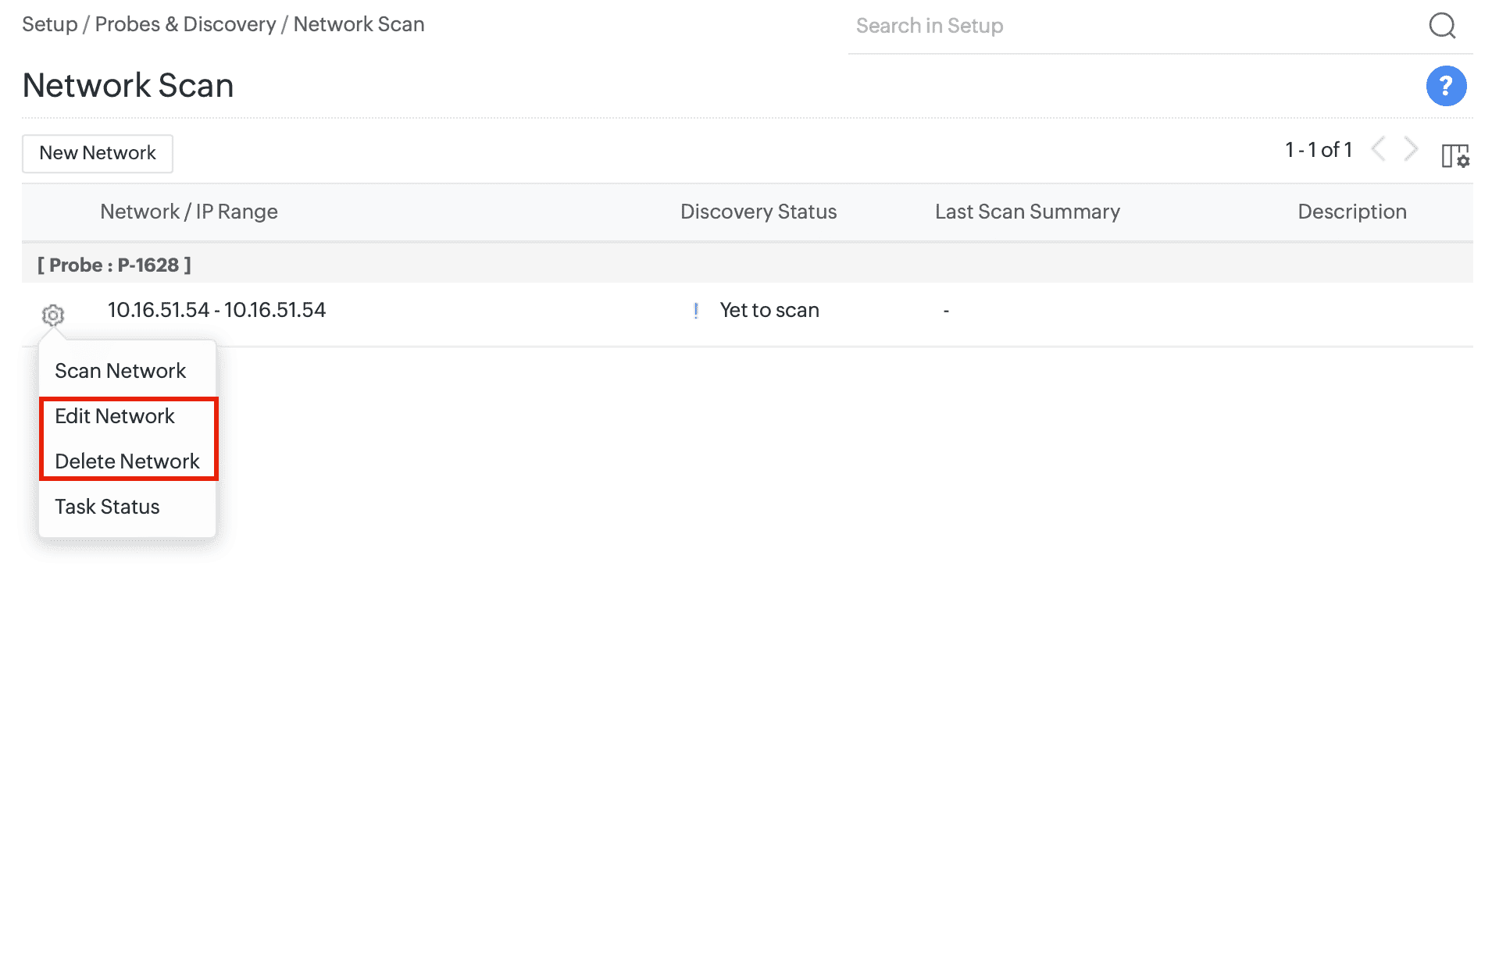Image resolution: width=1492 pixels, height=958 pixels.
Task: Select the Probe : P-1628 group row
Action: (114, 265)
